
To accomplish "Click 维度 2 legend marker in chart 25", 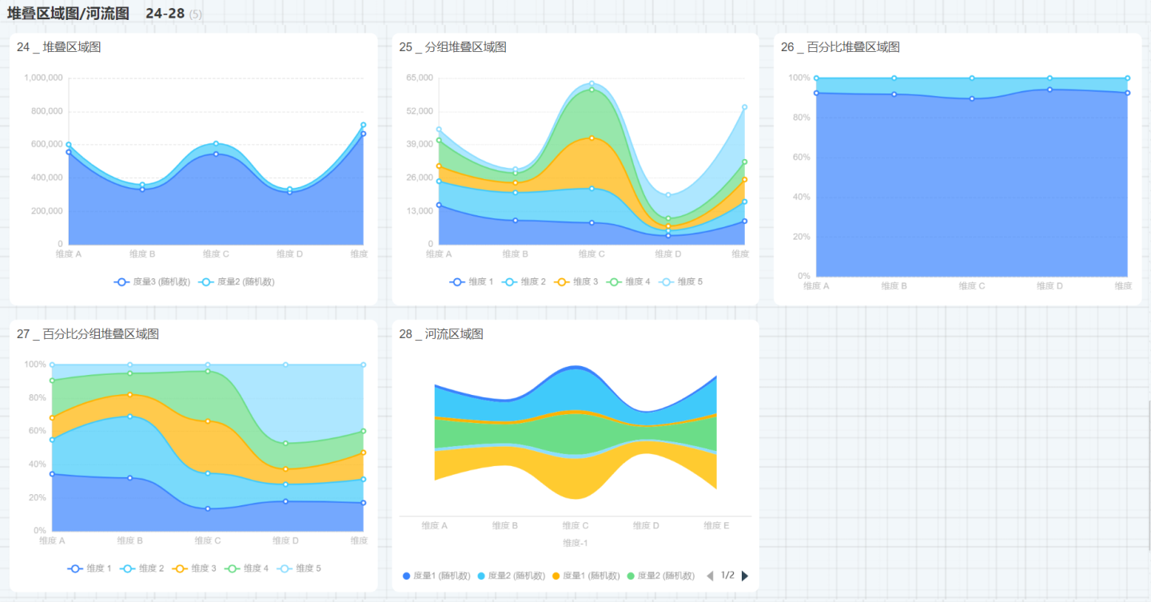I will point(510,281).
